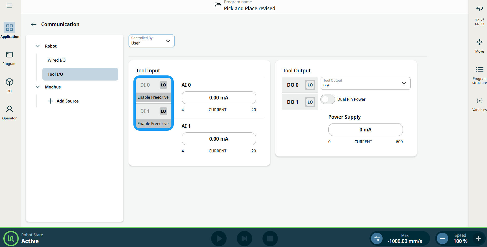Image resolution: width=487 pixels, height=247 pixels.
Task: Open the Move panel
Action: [x=479, y=46]
